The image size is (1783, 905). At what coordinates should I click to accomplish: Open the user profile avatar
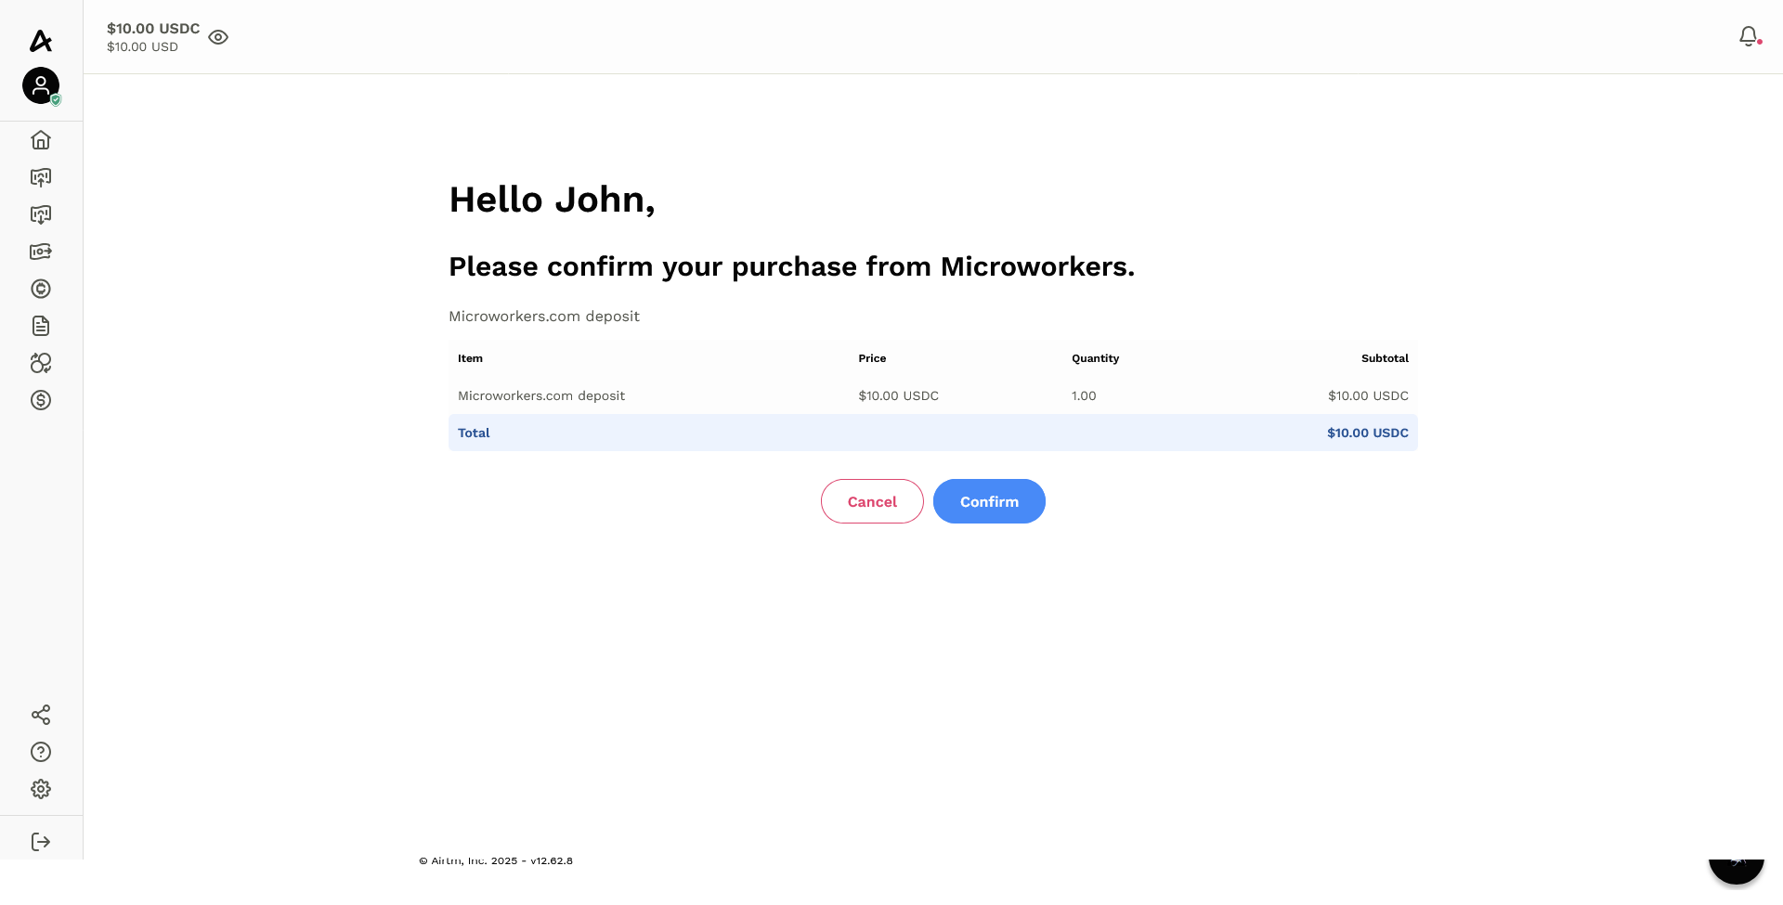click(x=41, y=85)
